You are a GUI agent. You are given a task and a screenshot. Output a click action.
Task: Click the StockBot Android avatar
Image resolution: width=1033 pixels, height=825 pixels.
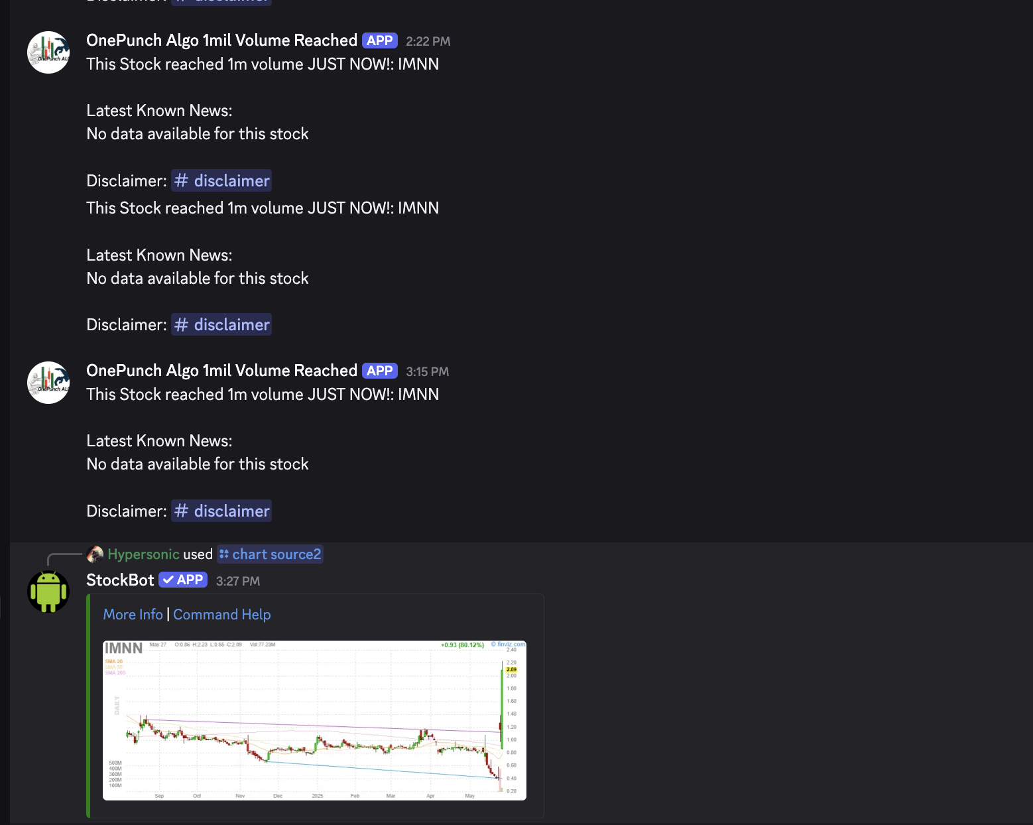[x=48, y=591]
